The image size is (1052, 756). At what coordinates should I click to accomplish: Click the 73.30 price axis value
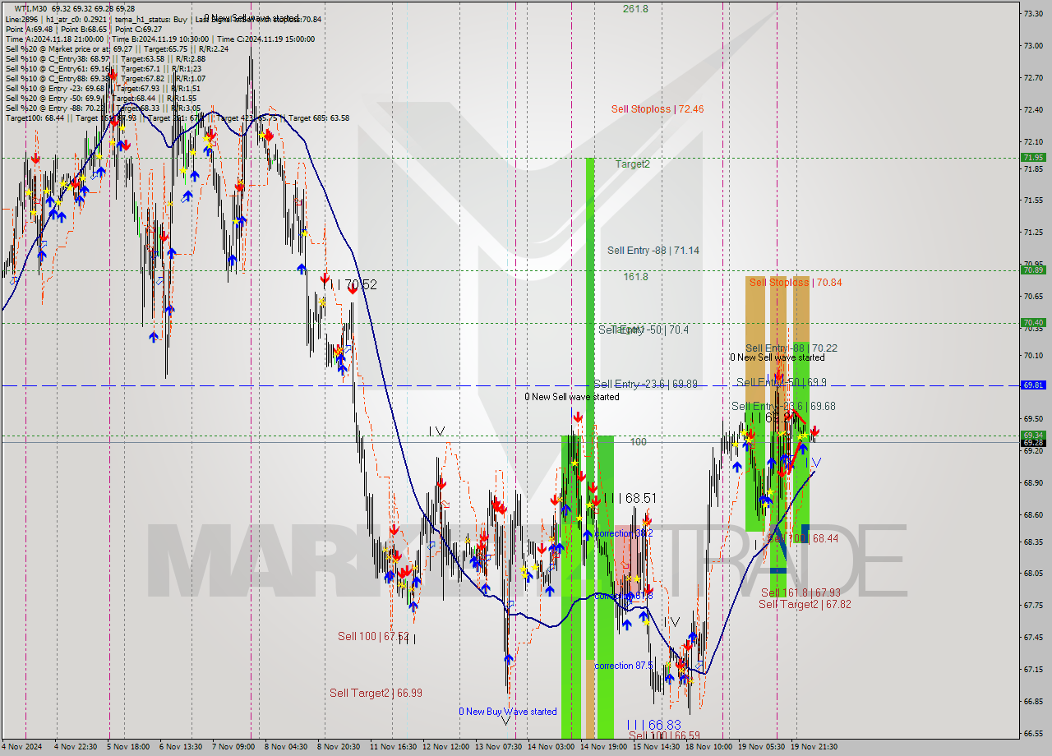pos(1033,14)
